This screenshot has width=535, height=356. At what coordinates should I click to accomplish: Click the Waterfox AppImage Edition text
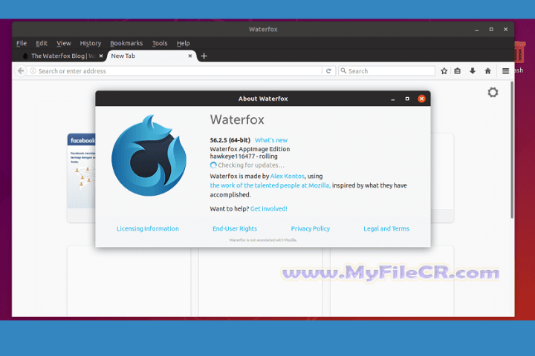(x=250, y=149)
